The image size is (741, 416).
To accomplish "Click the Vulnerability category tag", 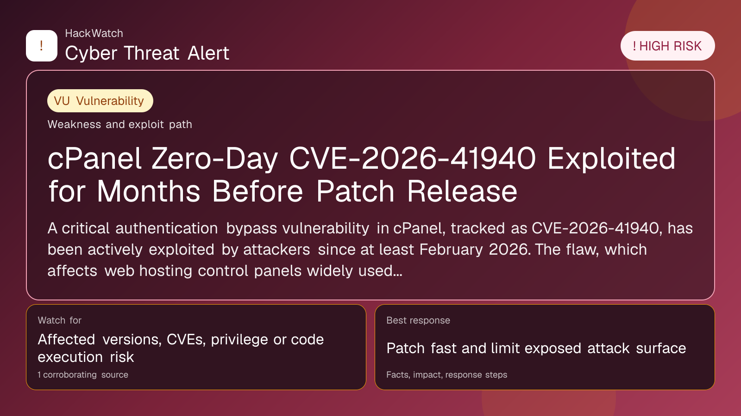I will (x=100, y=101).
